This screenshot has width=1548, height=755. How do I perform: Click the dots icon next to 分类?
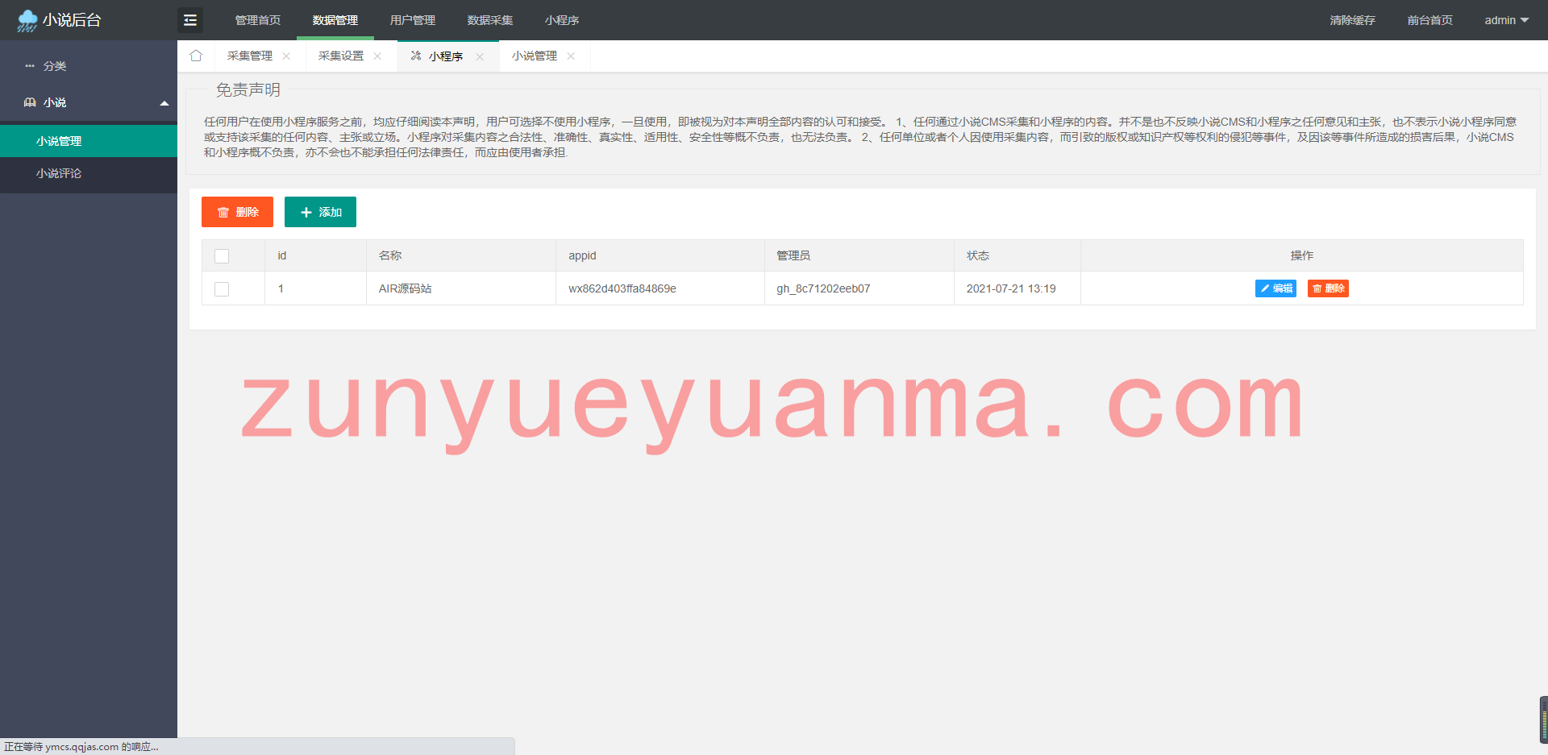click(30, 66)
